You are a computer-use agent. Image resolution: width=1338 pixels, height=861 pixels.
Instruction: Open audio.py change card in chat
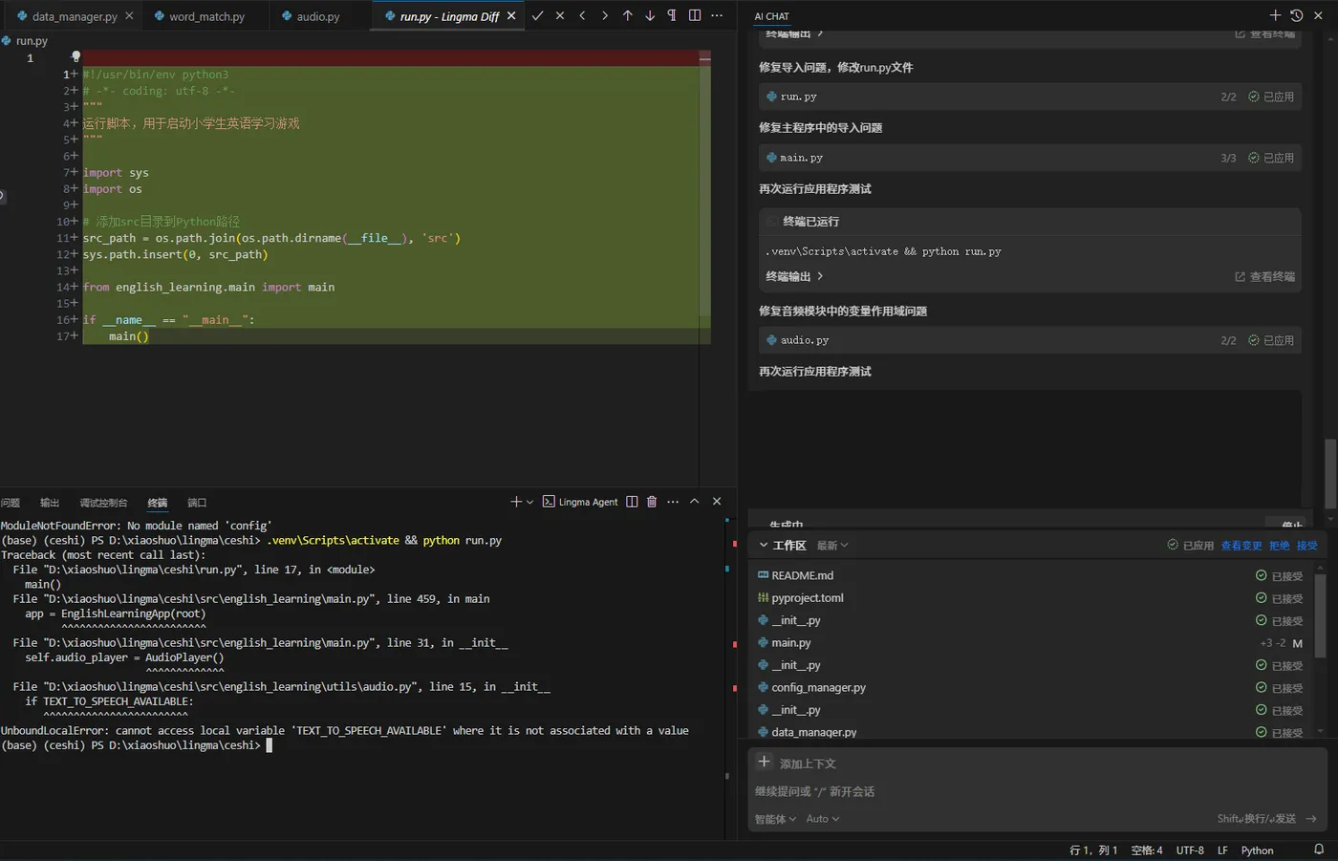click(1030, 340)
